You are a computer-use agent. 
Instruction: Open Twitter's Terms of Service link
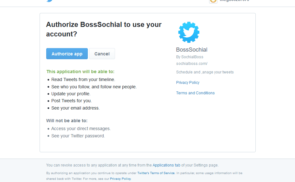click(x=156, y=173)
